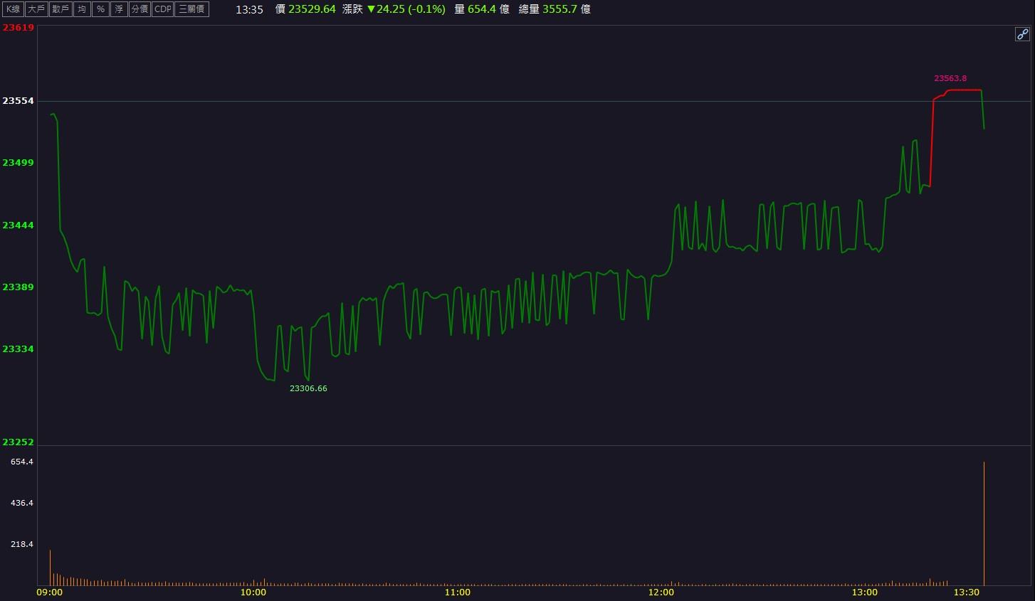Click the low label 23306.66 on chart

pyautogui.click(x=308, y=388)
